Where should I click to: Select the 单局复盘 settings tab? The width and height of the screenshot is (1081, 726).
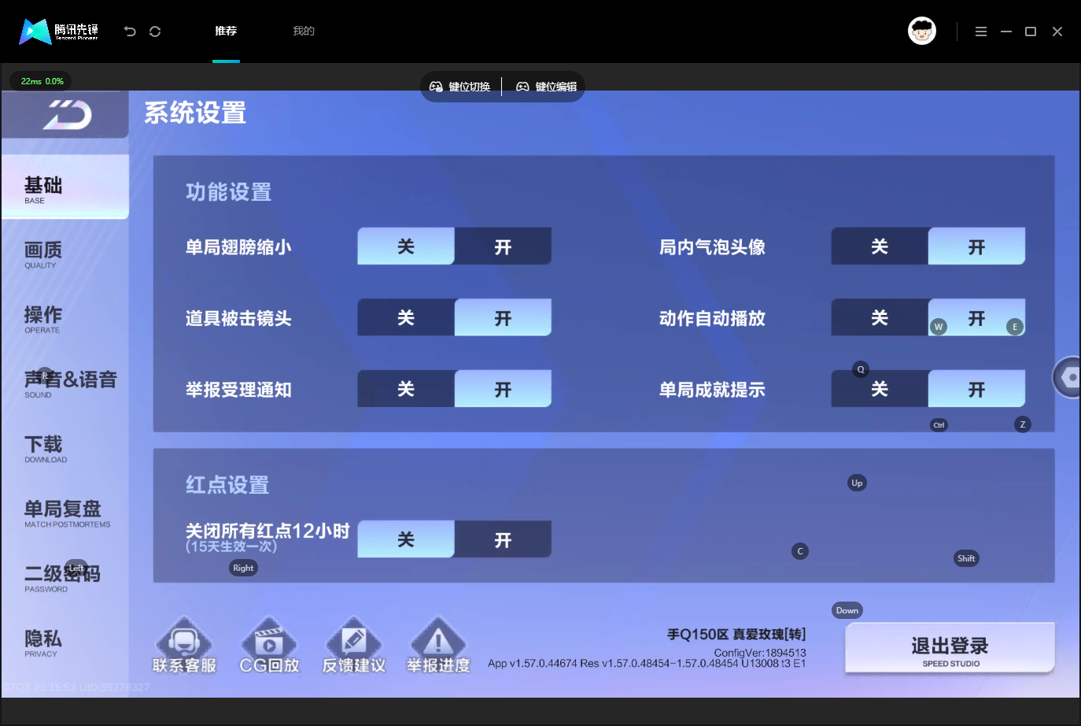[65, 513]
